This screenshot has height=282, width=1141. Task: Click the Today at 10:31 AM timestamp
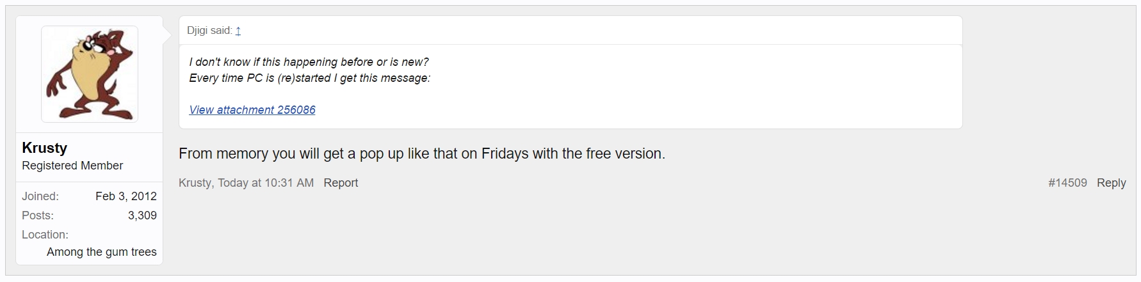[266, 183]
